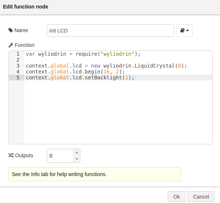Click empty area below the code lines
Screen dimensions: 220x203
pos(118,112)
